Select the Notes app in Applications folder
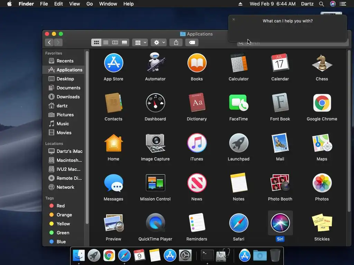Viewport: 354px width, 265px height. pos(239,183)
